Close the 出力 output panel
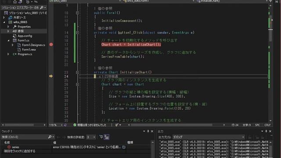281x158 pixels. click(x=270, y=131)
